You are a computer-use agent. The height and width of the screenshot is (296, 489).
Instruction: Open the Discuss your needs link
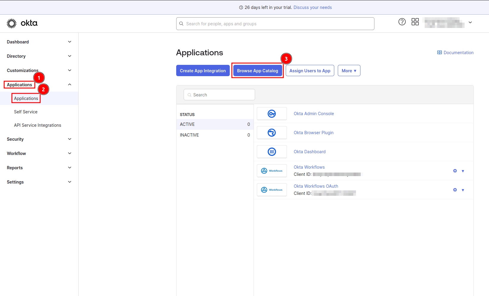click(x=313, y=7)
